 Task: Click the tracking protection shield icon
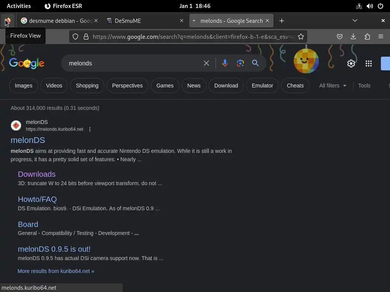pos(75,37)
